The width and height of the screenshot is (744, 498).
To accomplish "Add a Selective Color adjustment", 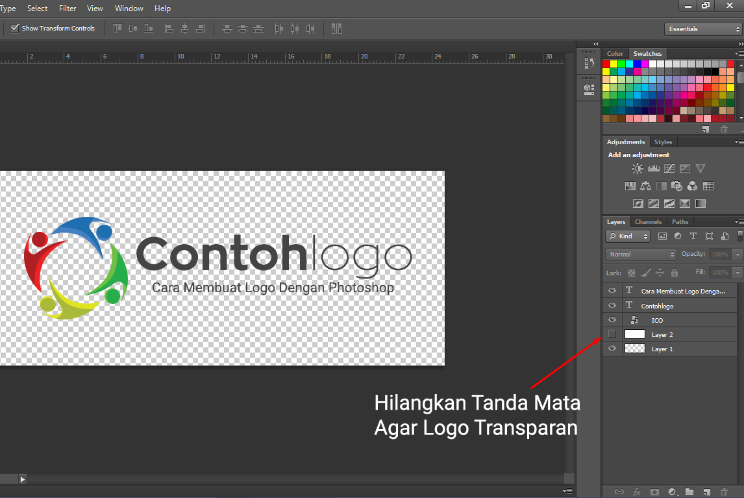I will 685,204.
